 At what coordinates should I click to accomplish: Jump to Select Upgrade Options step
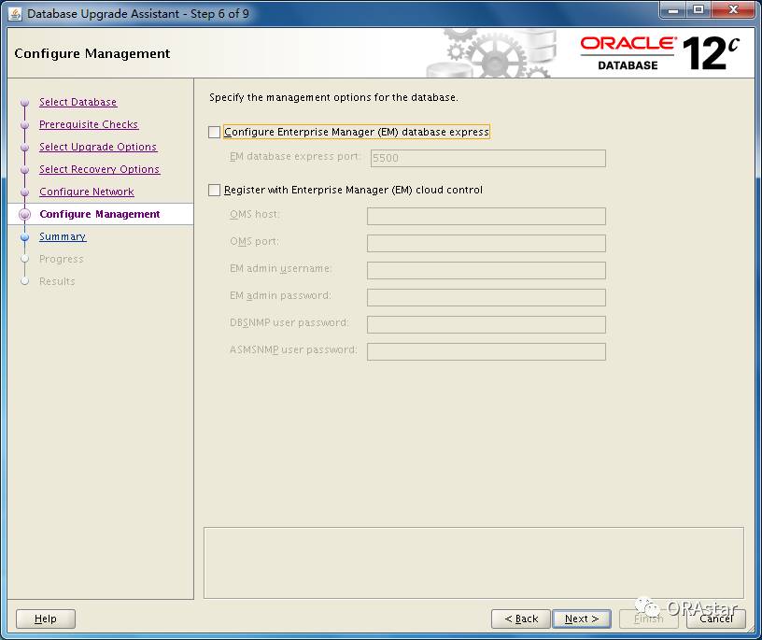(98, 147)
